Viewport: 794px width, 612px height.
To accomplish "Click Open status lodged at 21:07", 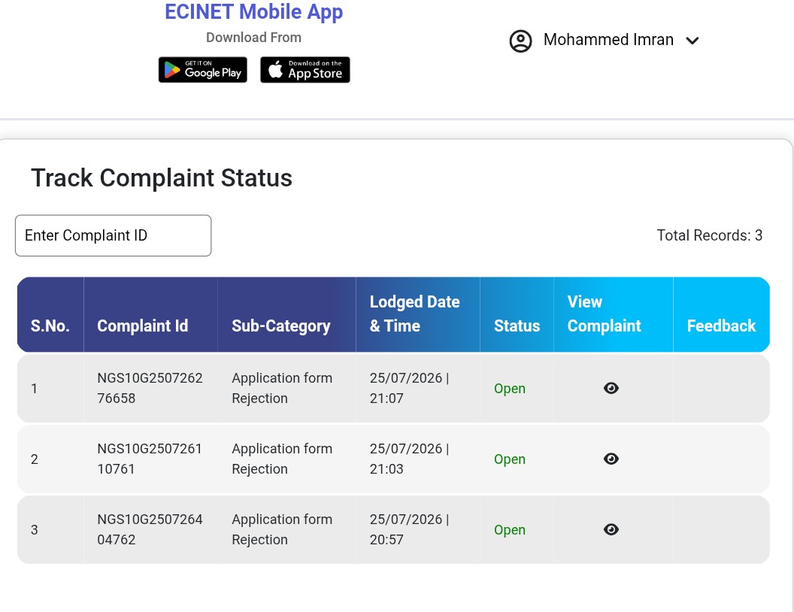I will point(510,388).
